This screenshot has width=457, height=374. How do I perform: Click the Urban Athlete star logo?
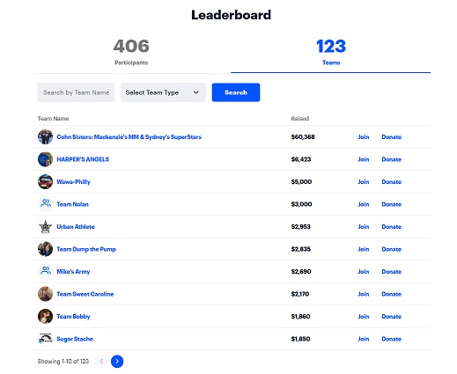pyautogui.click(x=45, y=227)
